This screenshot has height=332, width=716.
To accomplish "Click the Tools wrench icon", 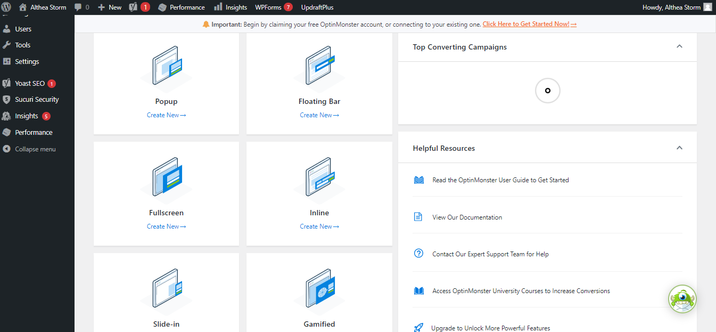I will 7,45.
